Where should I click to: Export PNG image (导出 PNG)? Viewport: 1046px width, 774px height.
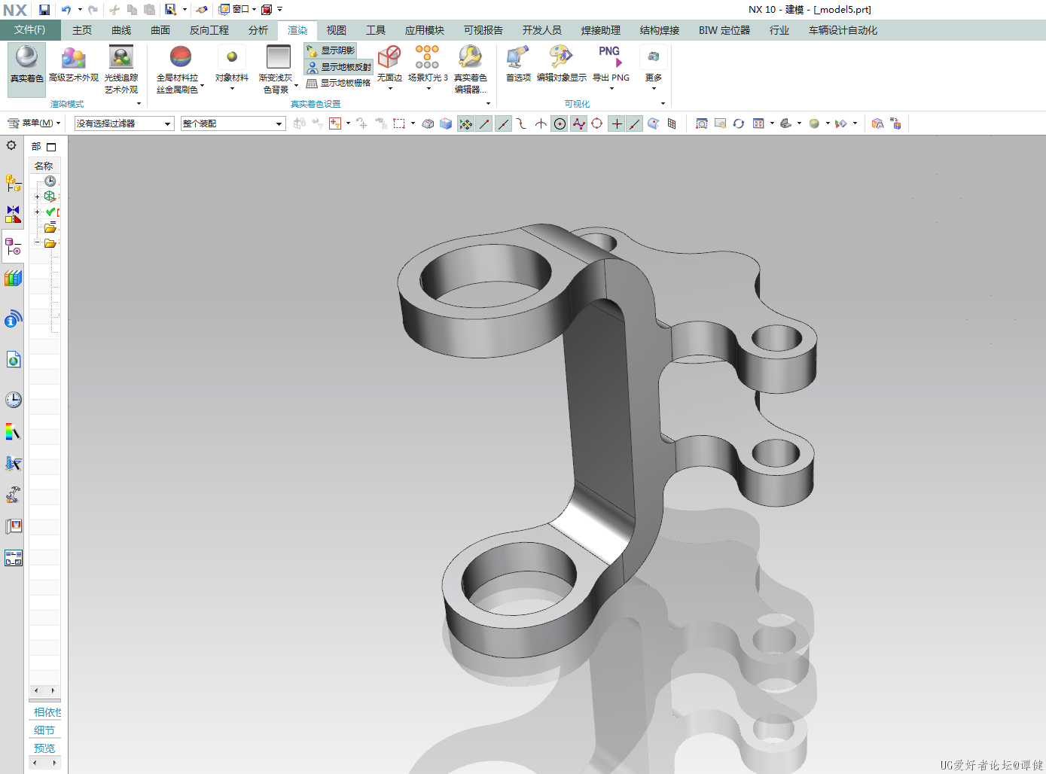tap(611, 68)
